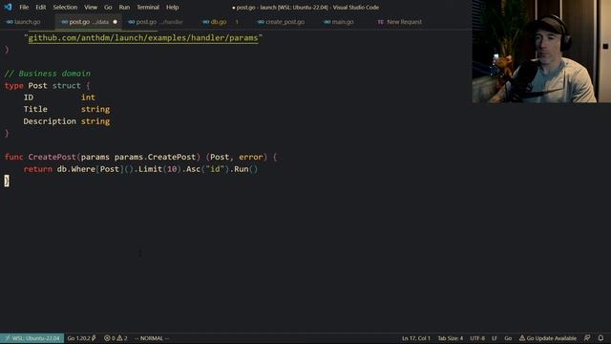The height and width of the screenshot is (344, 611).
Task: Click the Go 1.20.2 version status item
Action: [x=81, y=338]
